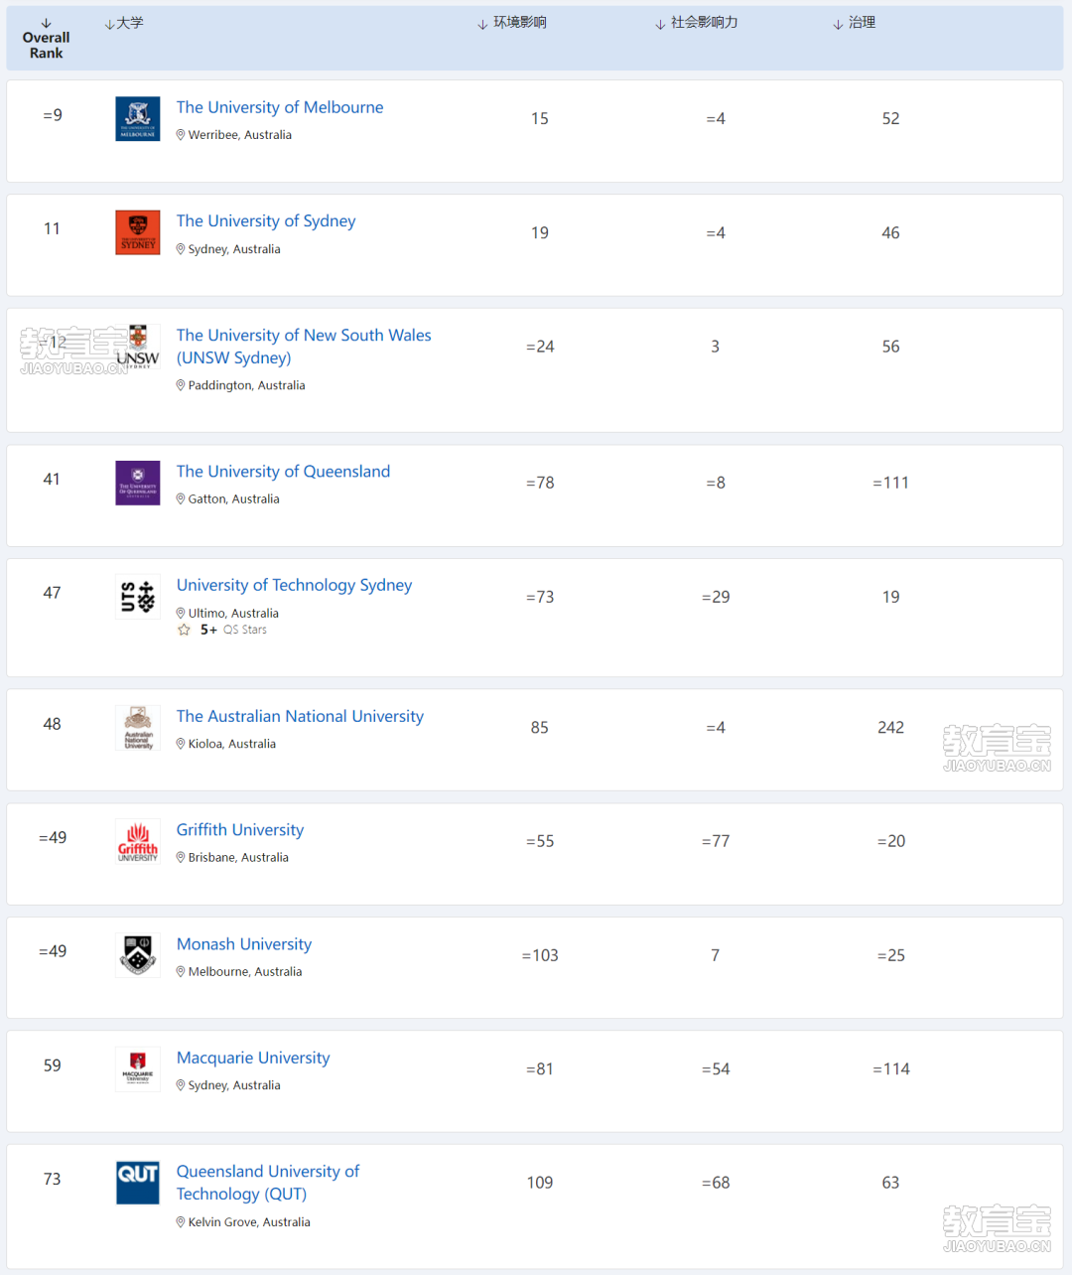Click location pin beside Kelvin Grove, Australia
The image size is (1072, 1275).
181,1222
